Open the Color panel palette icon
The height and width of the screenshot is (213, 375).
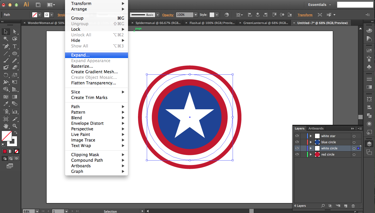point(369,30)
